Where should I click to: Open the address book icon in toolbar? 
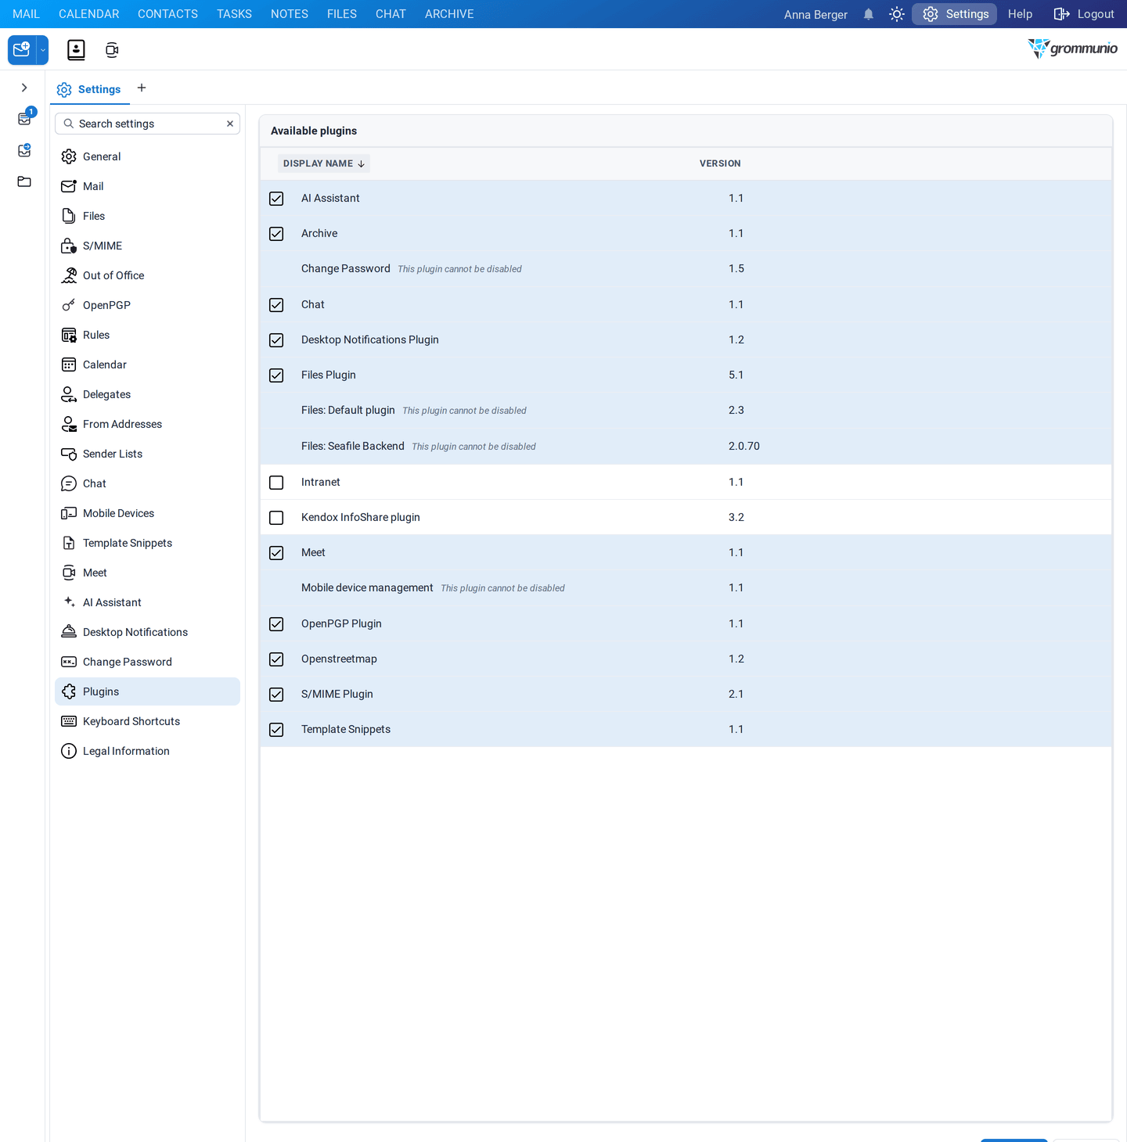click(x=76, y=50)
